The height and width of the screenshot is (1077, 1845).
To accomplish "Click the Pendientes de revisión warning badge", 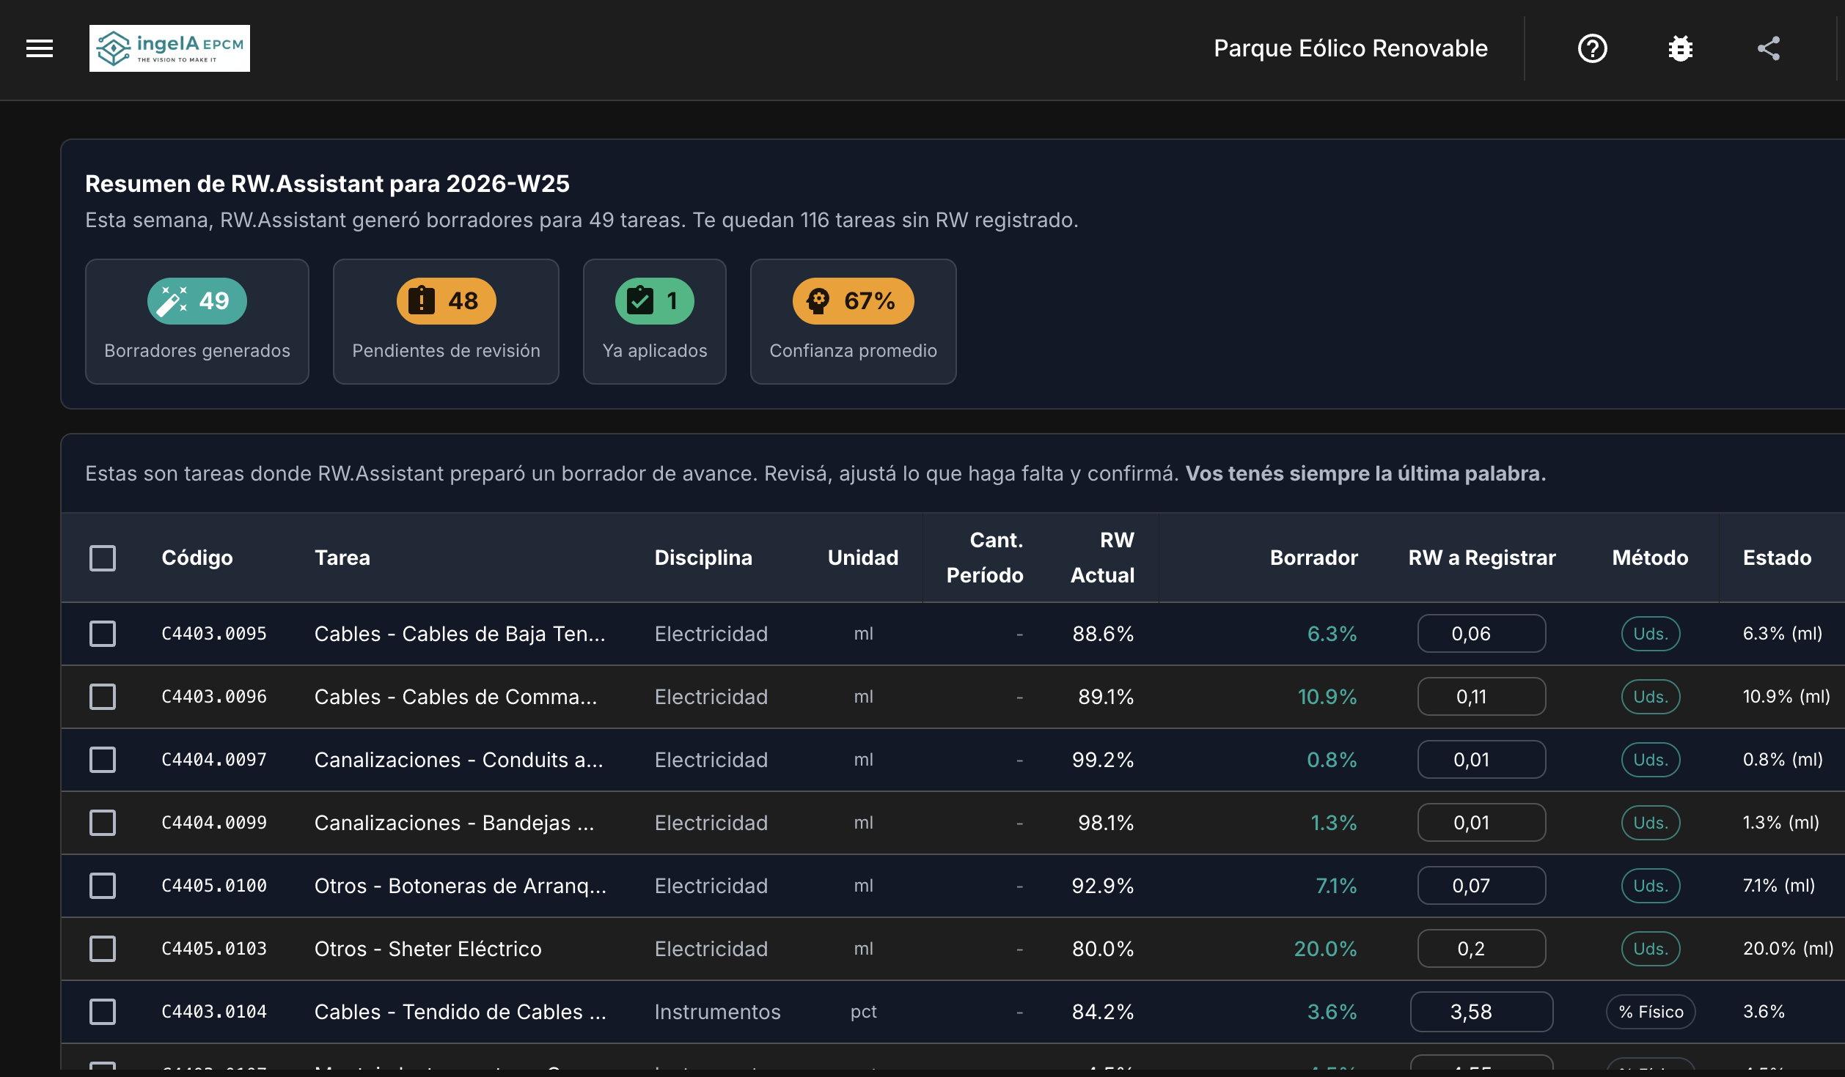I will coord(446,301).
